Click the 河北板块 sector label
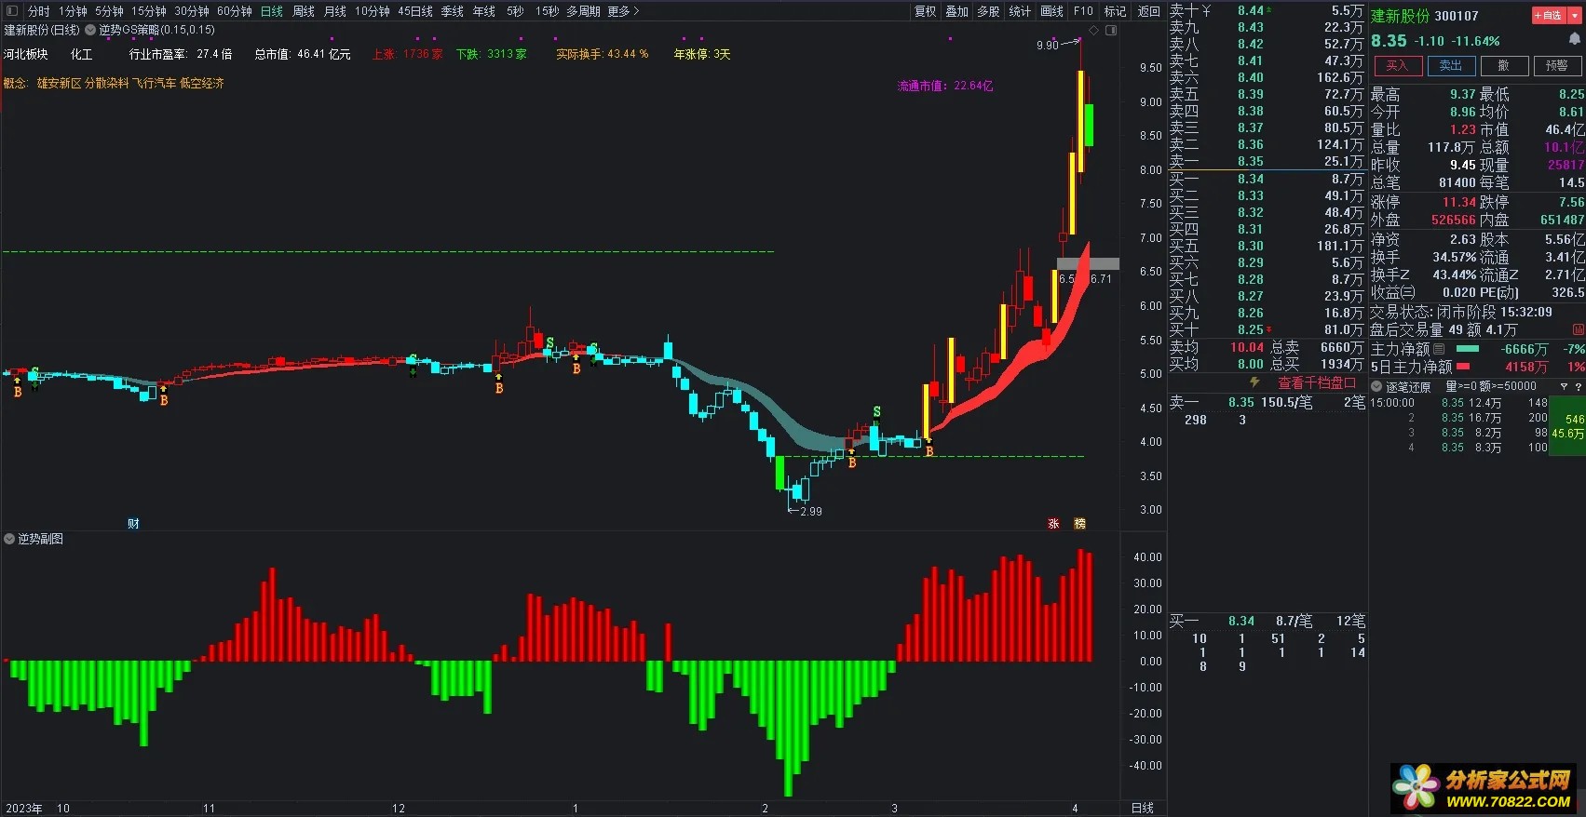 point(26,55)
